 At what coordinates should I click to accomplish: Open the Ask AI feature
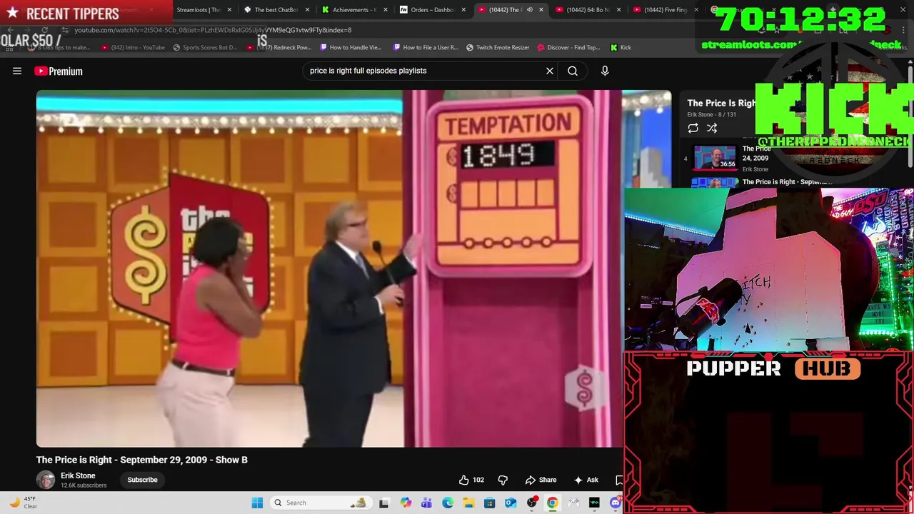point(586,480)
